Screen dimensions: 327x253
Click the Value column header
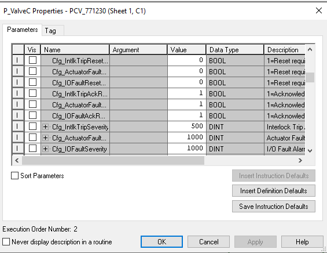click(186, 50)
